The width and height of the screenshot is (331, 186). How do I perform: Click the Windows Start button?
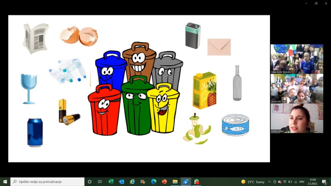pos(5,182)
